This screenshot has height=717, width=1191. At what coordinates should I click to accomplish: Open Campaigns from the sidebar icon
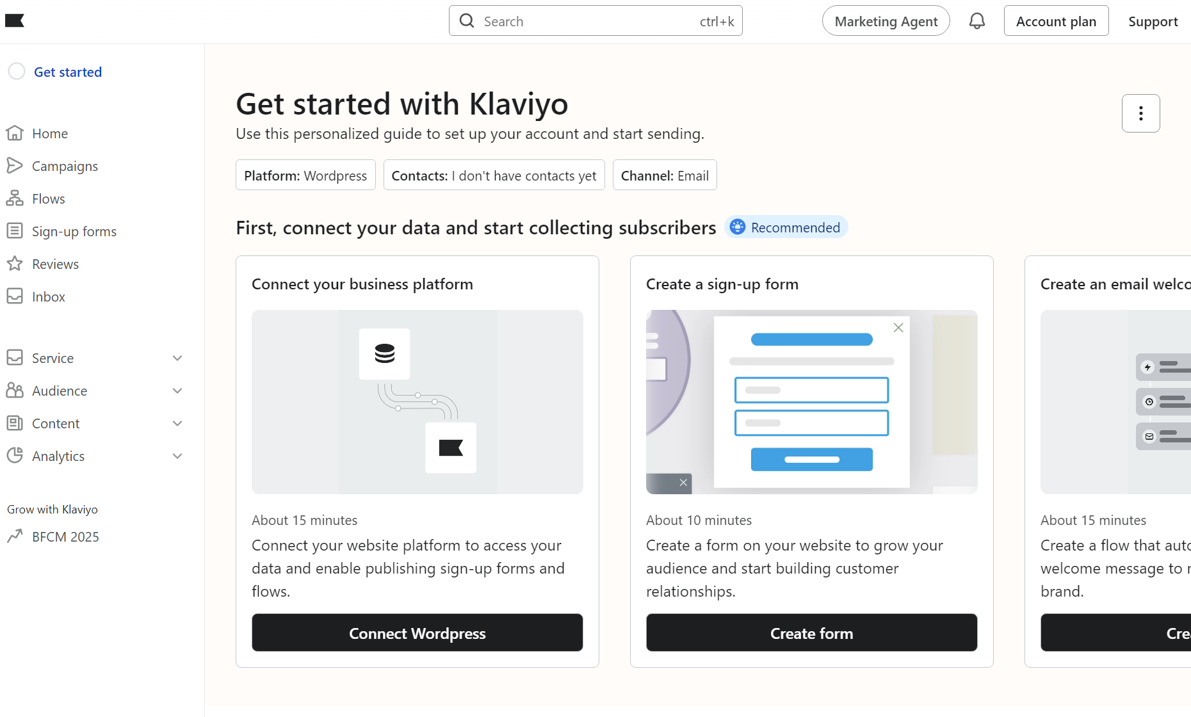click(16, 166)
